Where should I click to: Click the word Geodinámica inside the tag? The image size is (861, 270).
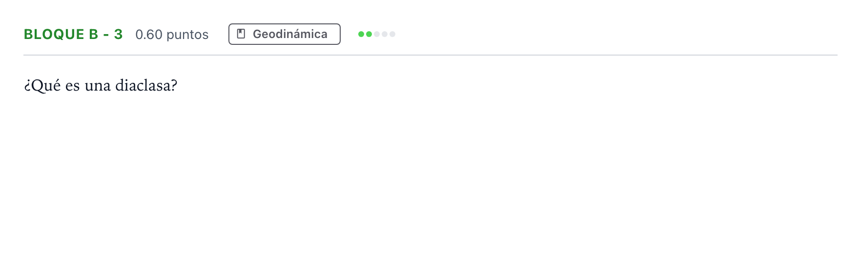(x=290, y=34)
